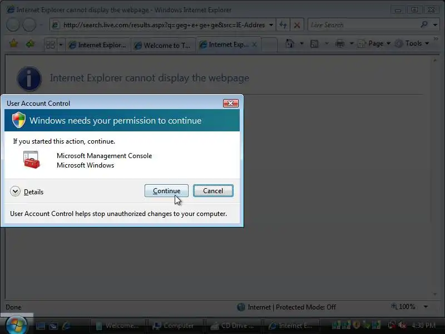Open the Print dropdown arrow
This screenshot has height=334, width=445.
pos(352,44)
